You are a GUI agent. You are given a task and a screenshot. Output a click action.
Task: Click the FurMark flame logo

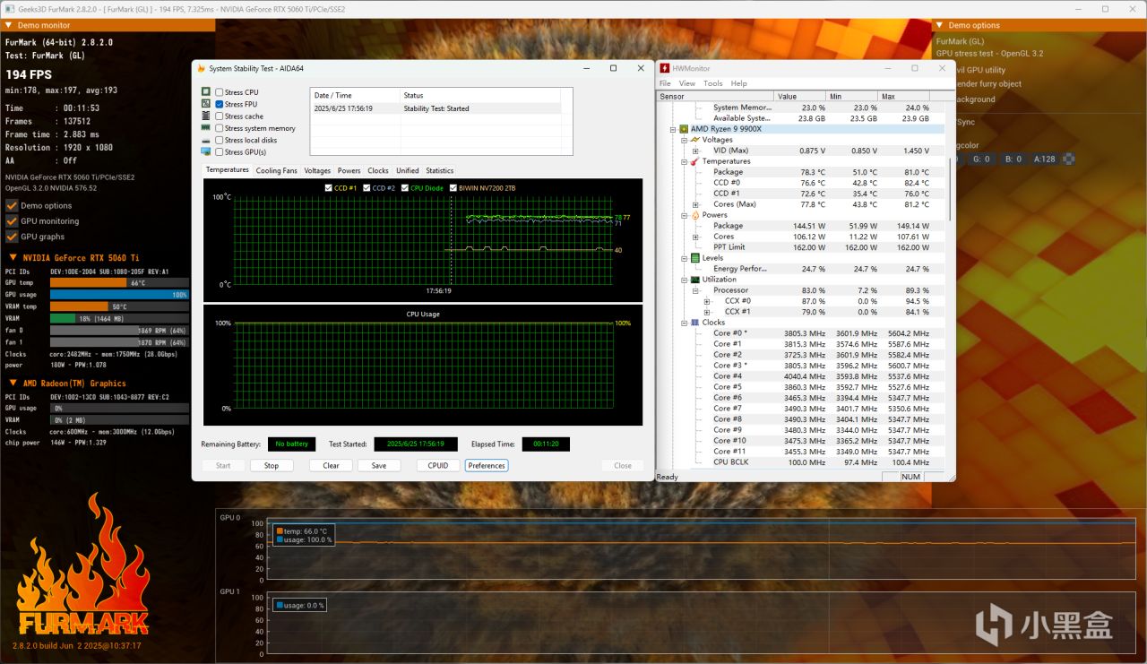(x=82, y=565)
